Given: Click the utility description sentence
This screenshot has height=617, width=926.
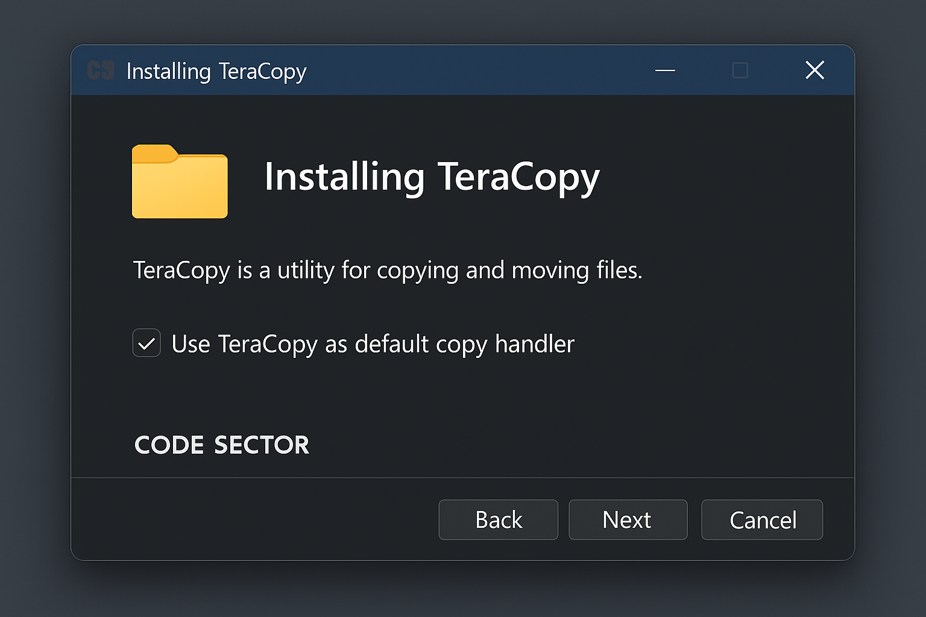Looking at the screenshot, I should click(x=388, y=271).
